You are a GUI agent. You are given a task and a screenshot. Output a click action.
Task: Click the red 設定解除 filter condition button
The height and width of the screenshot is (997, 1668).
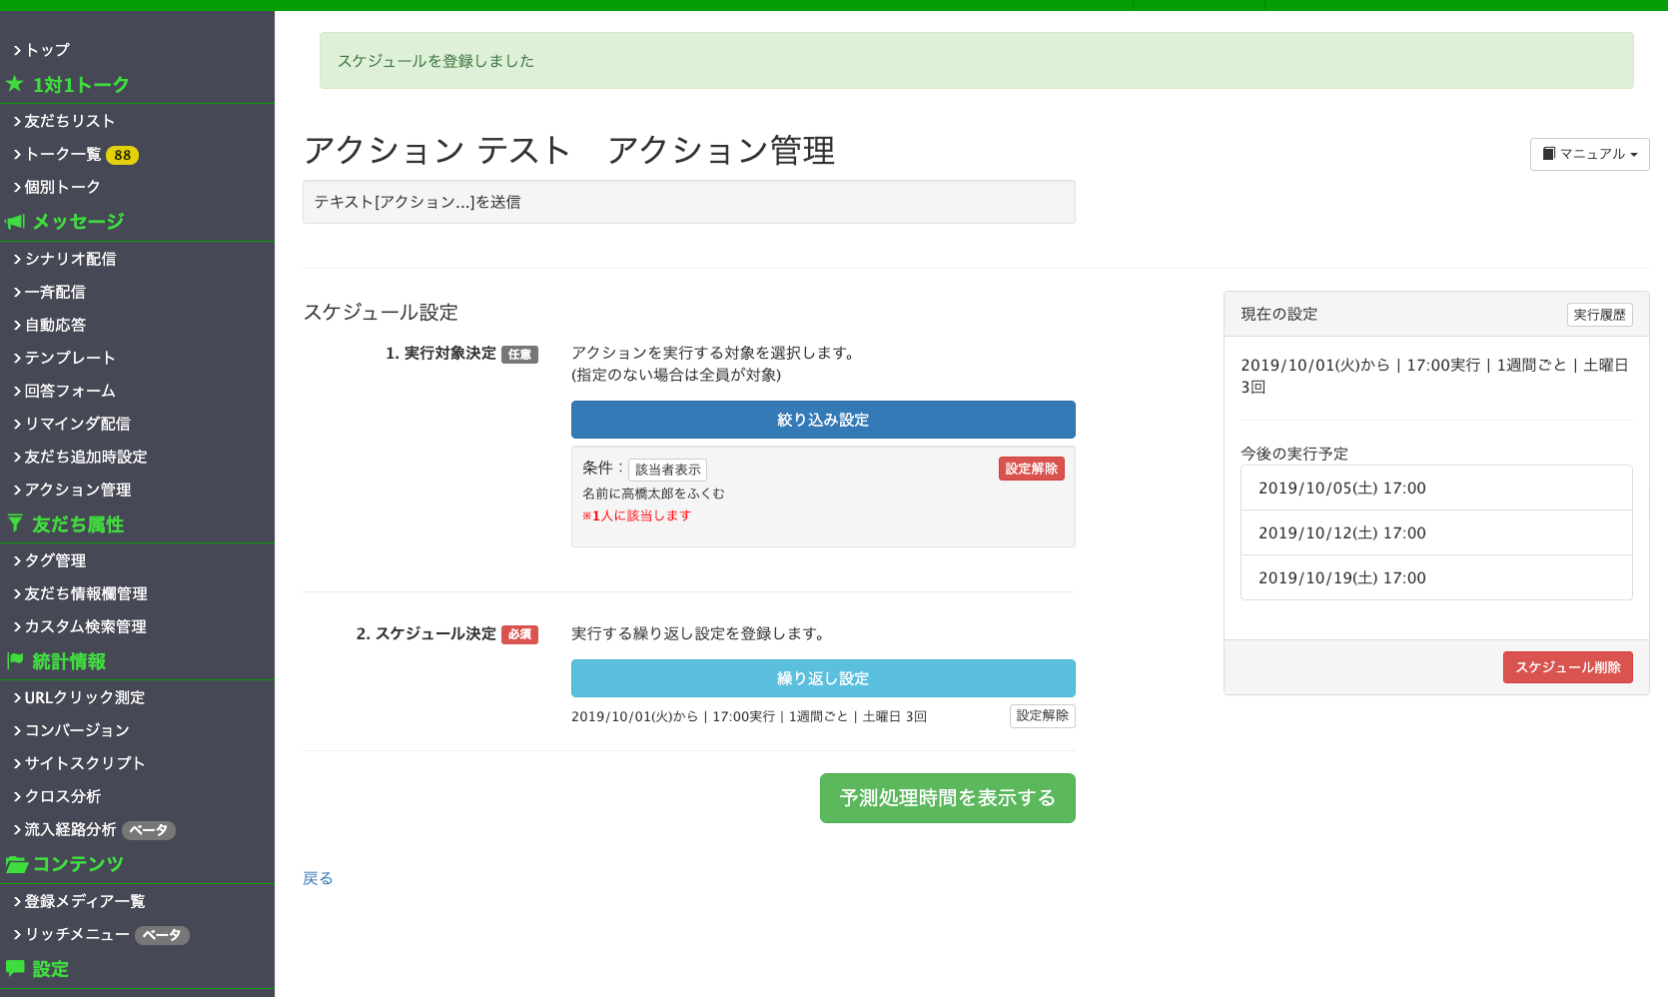click(1031, 469)
